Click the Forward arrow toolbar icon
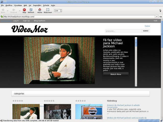 click(13, 10)
